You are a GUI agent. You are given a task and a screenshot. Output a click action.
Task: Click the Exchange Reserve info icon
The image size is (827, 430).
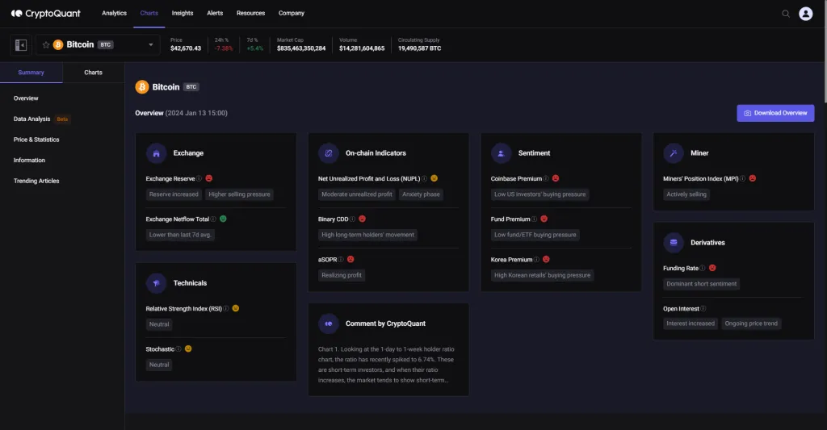coord(199,178)
